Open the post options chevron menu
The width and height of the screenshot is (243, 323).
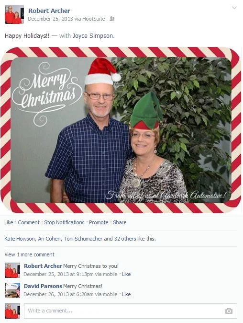[234, 8]
